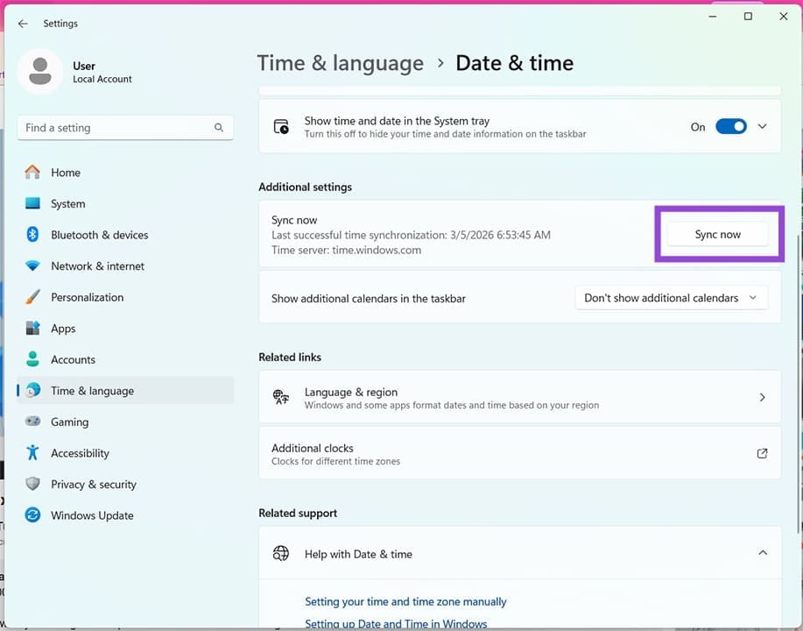803x631 pixels.
Task: Click the Windows Update icon
Action: point(32,515)
